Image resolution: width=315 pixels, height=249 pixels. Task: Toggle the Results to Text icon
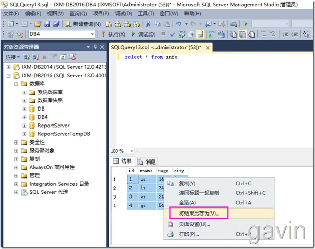tap(233, 34)
